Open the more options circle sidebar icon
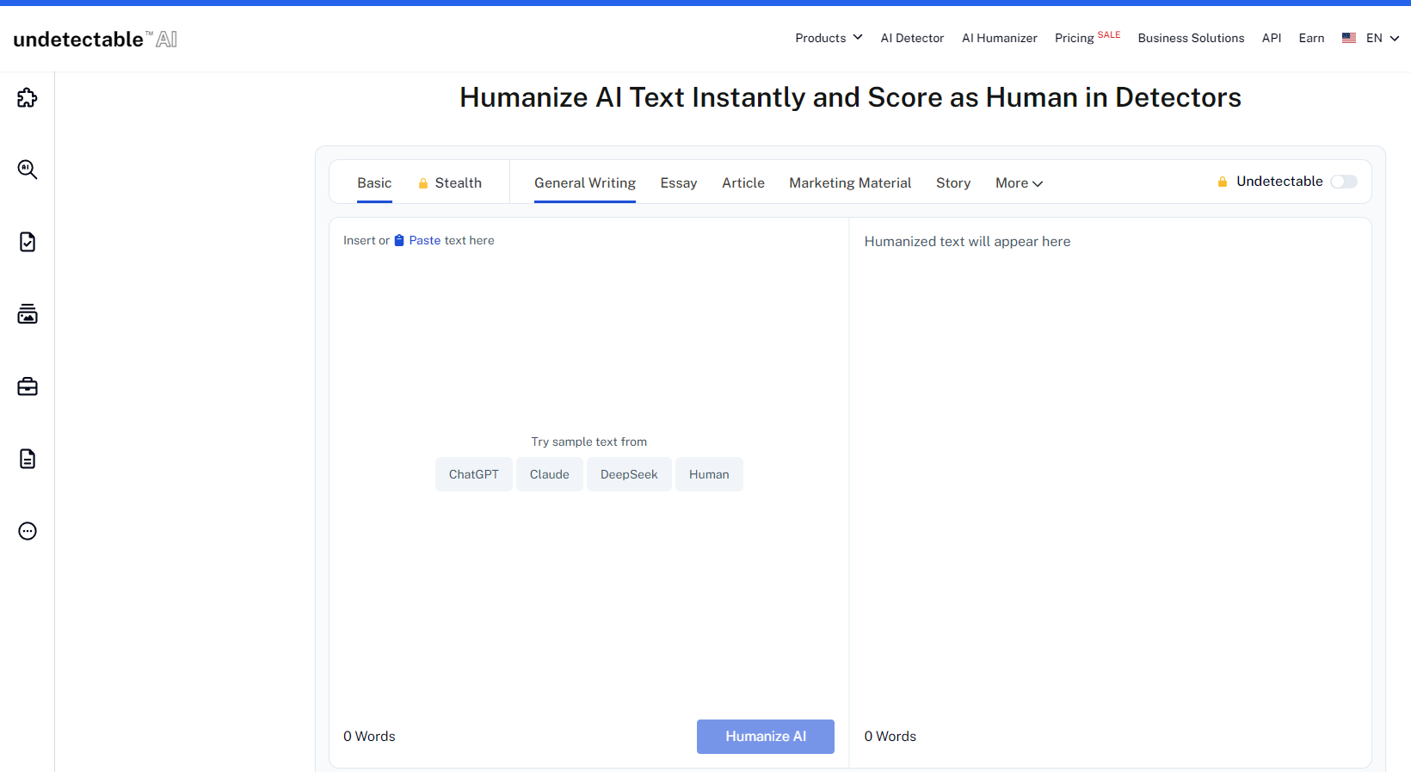 (x=28, y=531)
